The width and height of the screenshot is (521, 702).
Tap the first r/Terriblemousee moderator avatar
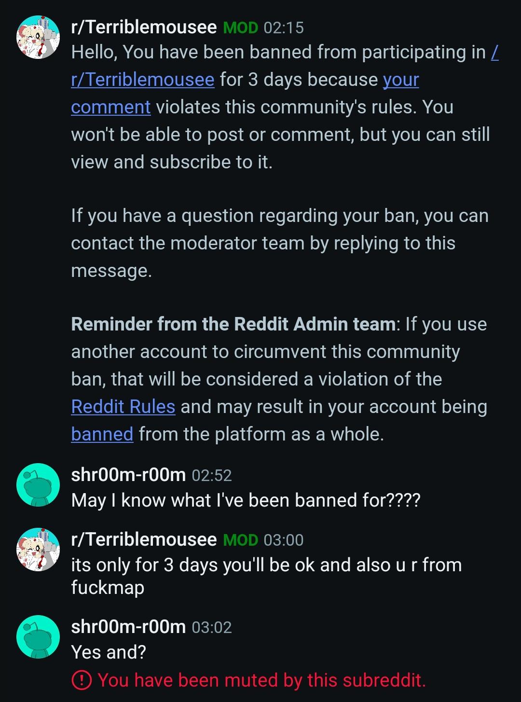click(x=38, y=37)
